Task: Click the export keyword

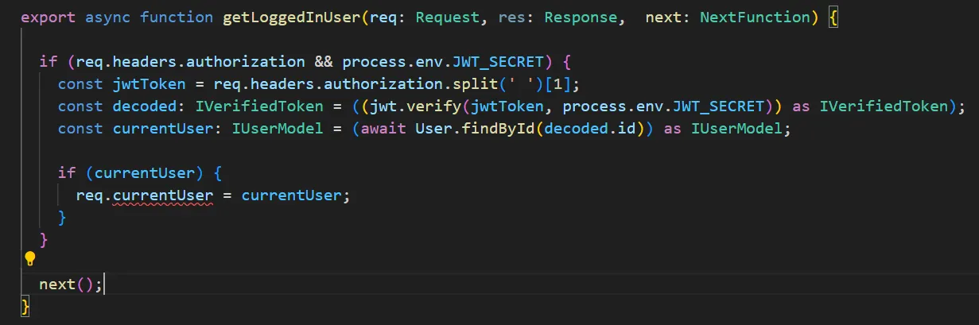Action: point(48,17)
